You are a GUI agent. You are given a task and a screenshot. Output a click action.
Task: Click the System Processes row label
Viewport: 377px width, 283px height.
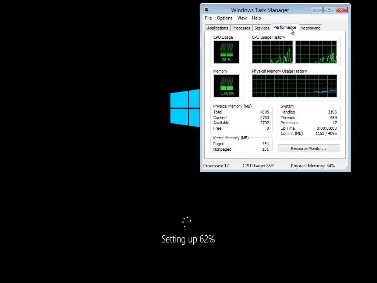[x=289, y=123]
